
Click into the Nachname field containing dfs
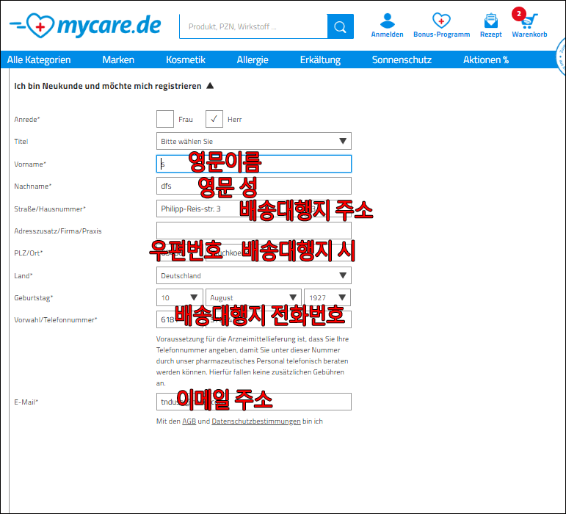coord(254,186)
